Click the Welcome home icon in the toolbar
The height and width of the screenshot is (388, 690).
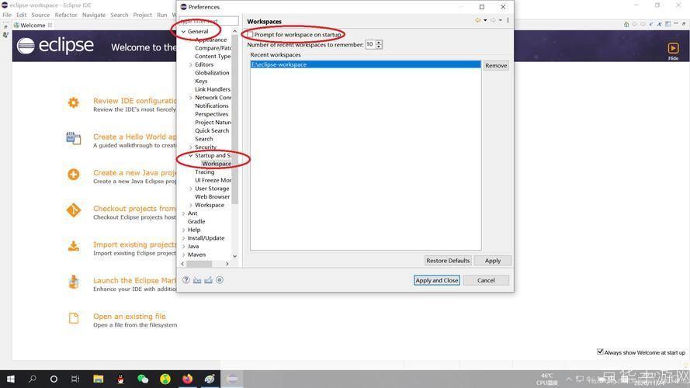point(626,25)
